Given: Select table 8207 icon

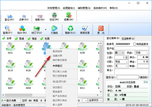Looking at the screenshot, I should pos(10,83).
